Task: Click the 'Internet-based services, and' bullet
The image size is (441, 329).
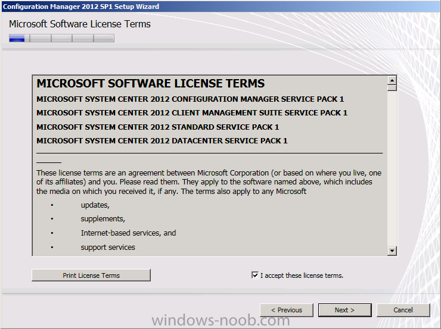Action: coord(128,233)
